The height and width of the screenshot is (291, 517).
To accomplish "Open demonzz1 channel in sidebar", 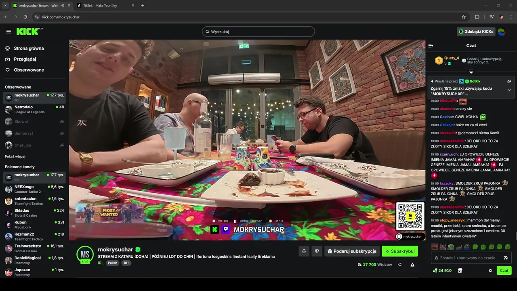I will [x=34, y=133].
